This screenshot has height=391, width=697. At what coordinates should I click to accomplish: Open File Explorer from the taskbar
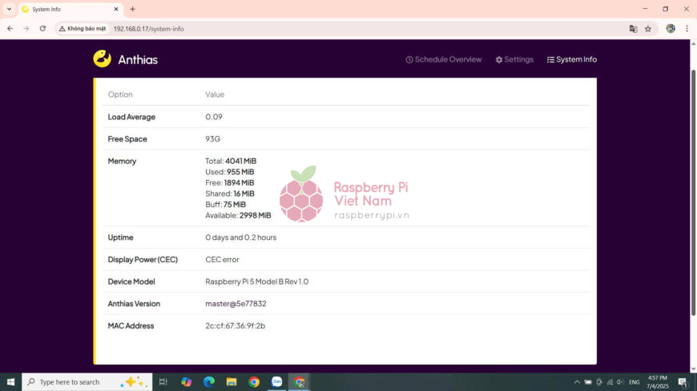pyautogui.click(x=232, y=382)
